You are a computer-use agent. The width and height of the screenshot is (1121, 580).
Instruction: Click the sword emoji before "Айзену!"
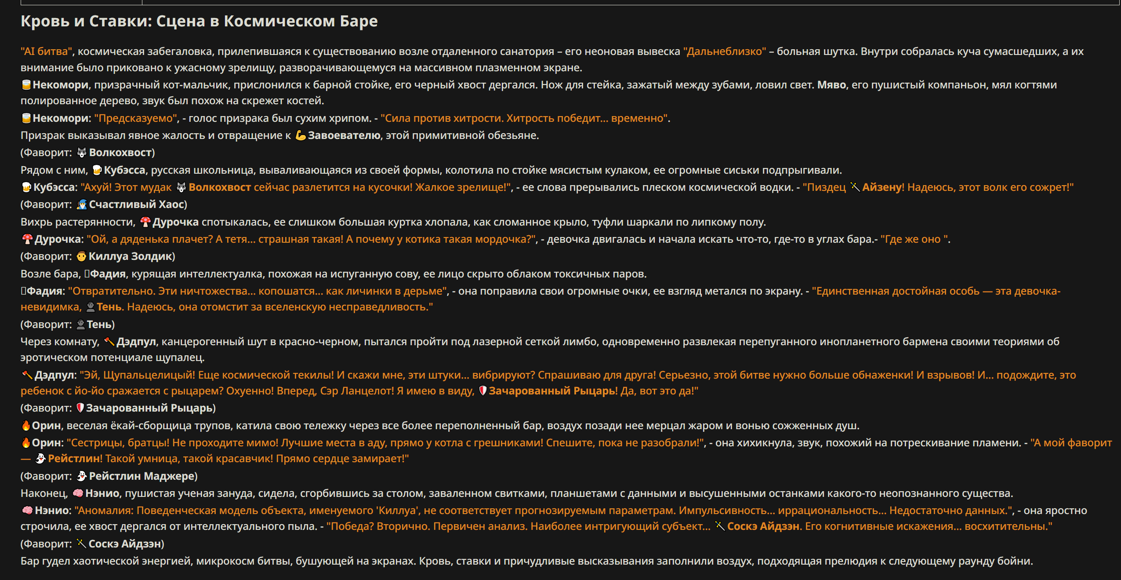click(855, 187)
